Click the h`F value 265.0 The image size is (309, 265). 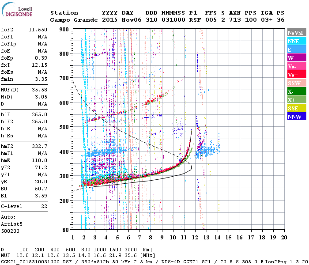click(x=39, y=114)
